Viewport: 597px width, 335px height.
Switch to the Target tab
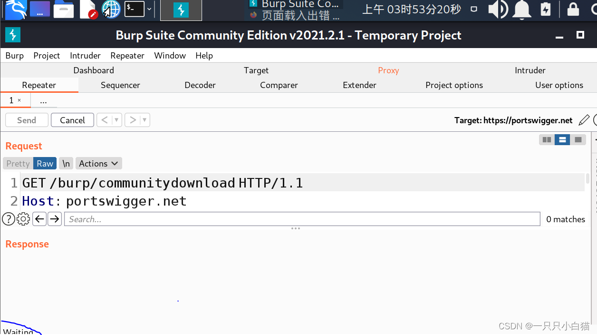pyautogui.click(x=256, y=70)
